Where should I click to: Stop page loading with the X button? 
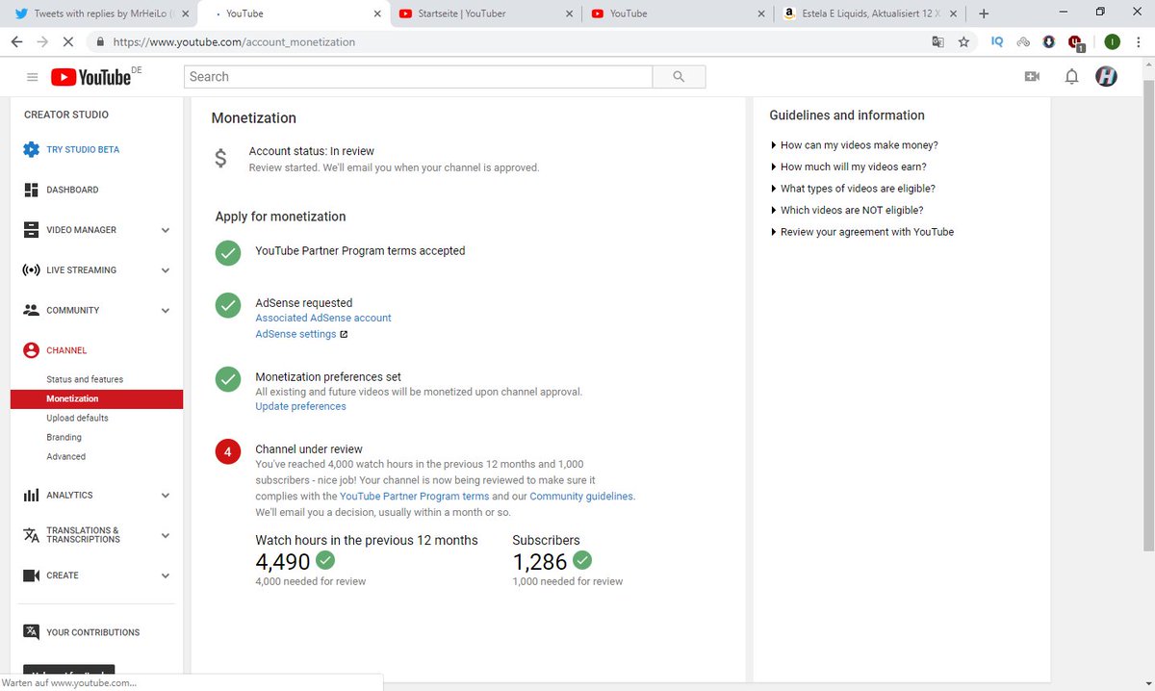(69, 42)
